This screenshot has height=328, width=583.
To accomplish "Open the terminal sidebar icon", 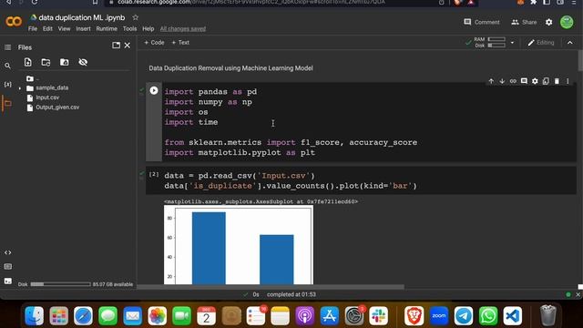I will tap(7, 282).
